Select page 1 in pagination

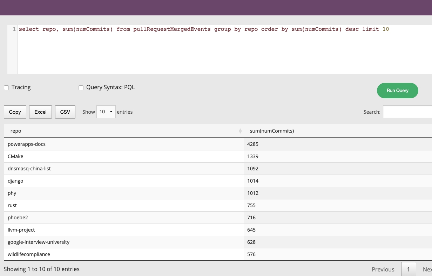[409, 269]
